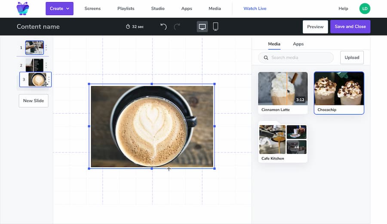Open the Help link
This screenshot has height=224, width=387.
[x=343, y=9]
